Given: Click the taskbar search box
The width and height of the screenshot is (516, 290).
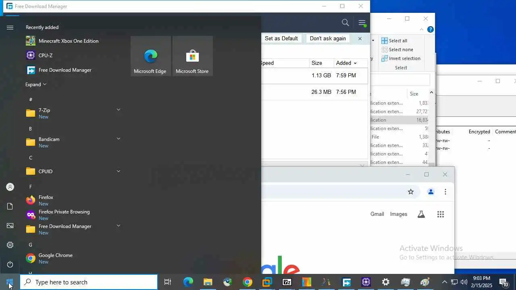Looking at the screenshot, I should pos(89,282).
